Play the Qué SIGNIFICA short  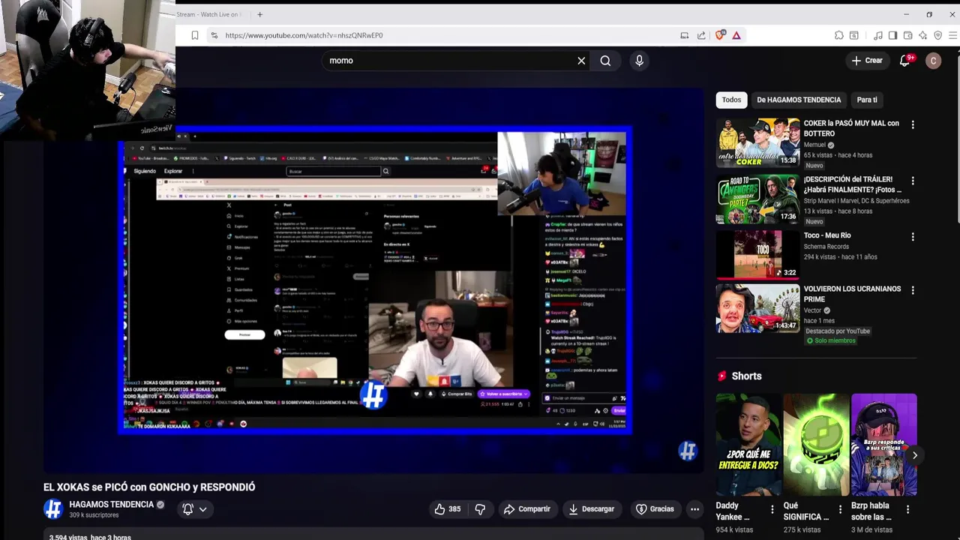(816, 445)
